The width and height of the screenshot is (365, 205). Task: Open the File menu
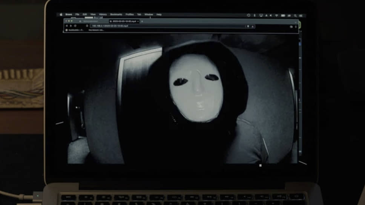click(x=77, y=15)
